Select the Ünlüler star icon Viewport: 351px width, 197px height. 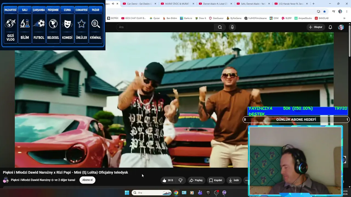pos(81,24)
